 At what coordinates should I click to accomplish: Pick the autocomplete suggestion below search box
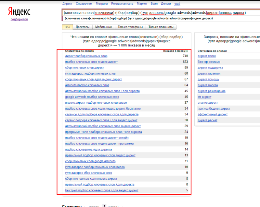(139, 19)
